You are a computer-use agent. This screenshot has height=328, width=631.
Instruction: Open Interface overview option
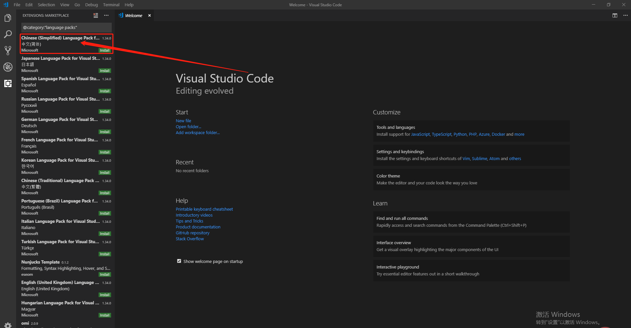(x=471, y=246)
